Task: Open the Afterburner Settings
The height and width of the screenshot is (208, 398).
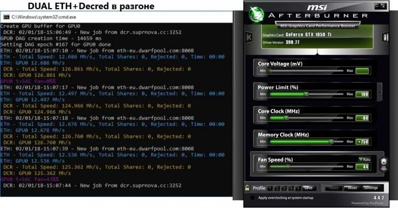Action: [370, 188]
